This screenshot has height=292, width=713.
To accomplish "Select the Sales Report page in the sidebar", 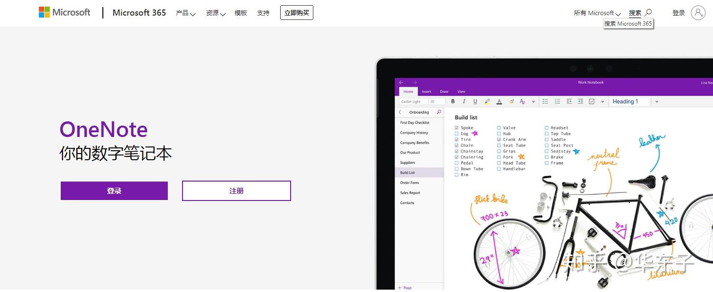I will (411, 192).
